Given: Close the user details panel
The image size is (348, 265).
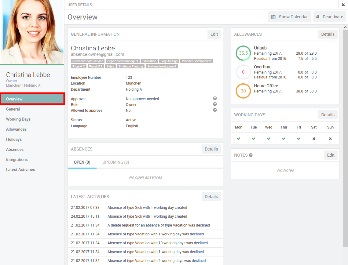Looking at the screenshot, I should tap(343, 5).
